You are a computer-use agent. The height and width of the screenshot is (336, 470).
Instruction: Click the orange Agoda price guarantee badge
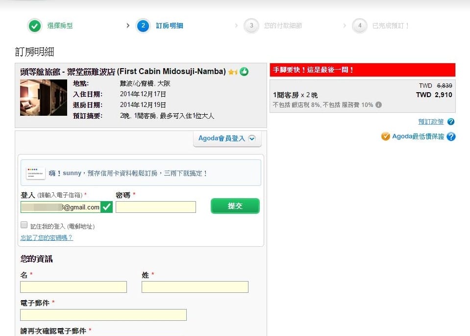pos(386,136)
